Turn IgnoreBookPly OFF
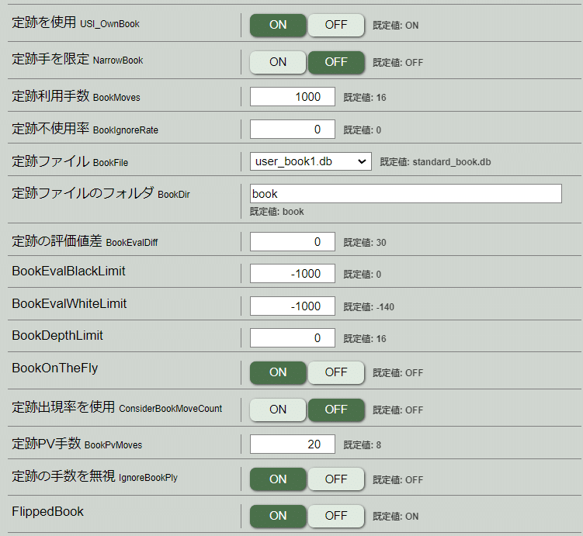The image size is (583, 536). pos(335,479)
